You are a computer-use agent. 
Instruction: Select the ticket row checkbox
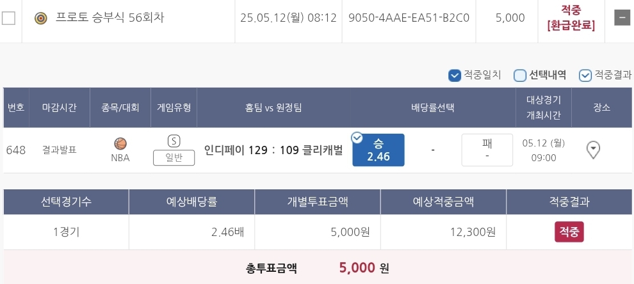(9, 18)
